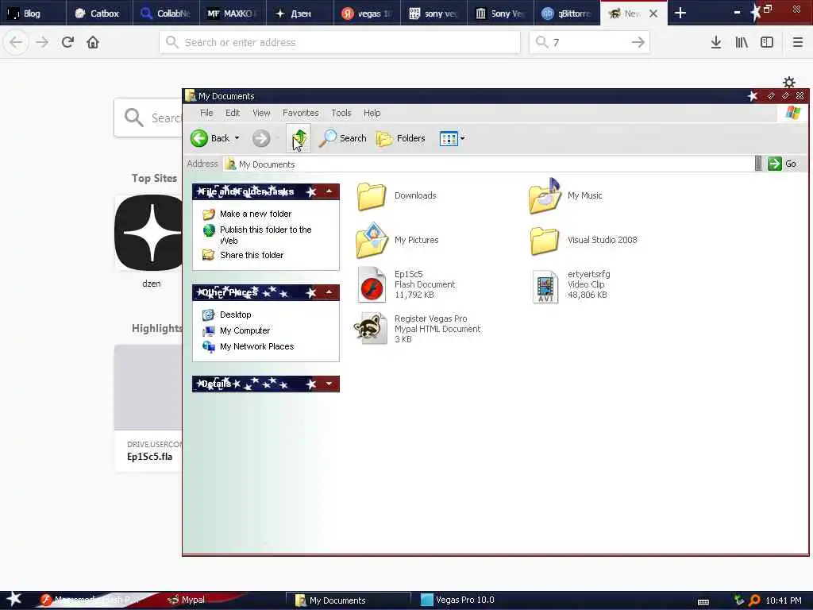This screenshot has height=610, width=813.
Task: Open new tab page settings gear
Action: [x=789, y=82]
